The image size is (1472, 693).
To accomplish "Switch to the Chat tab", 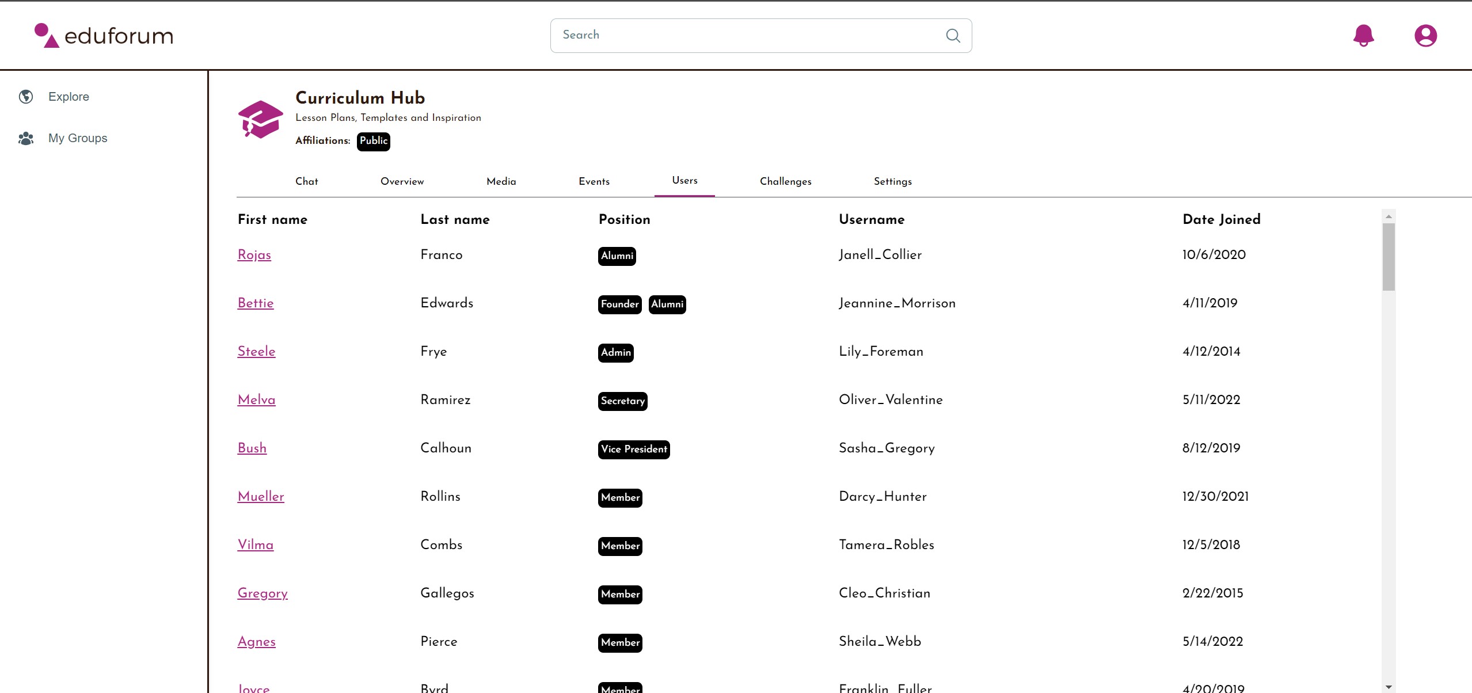I will pos(306,181).
